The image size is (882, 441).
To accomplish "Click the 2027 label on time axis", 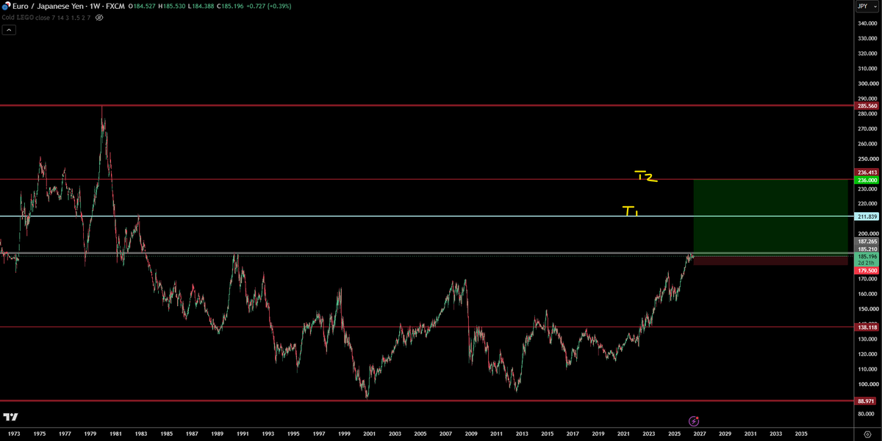I will click(699, 434).
